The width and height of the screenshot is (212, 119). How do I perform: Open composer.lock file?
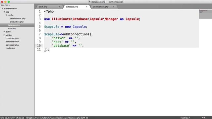(x=12, y=42)
